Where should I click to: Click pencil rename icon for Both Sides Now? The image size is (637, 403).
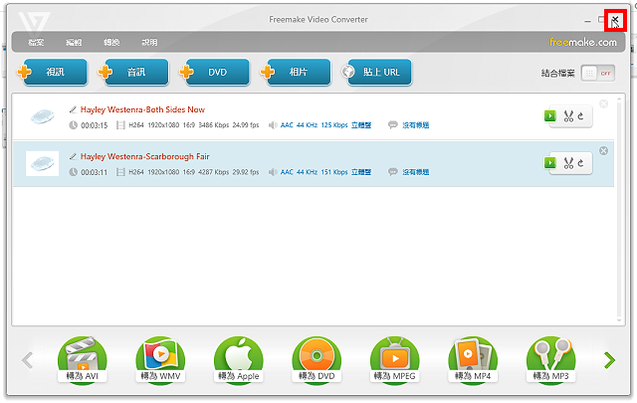coord(73,109)
